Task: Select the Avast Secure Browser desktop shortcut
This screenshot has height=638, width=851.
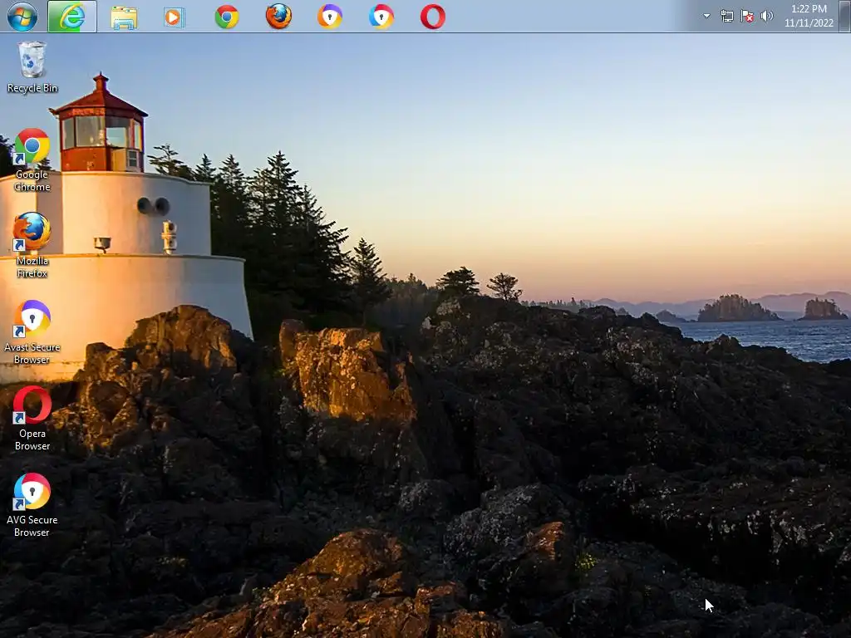Action: point(32,332)
